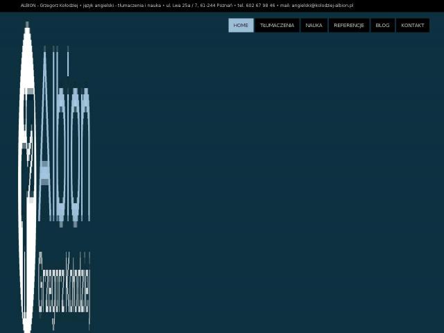444x333 pixels.
Task: Open the KONTAKT page
Action: [412, 26]
